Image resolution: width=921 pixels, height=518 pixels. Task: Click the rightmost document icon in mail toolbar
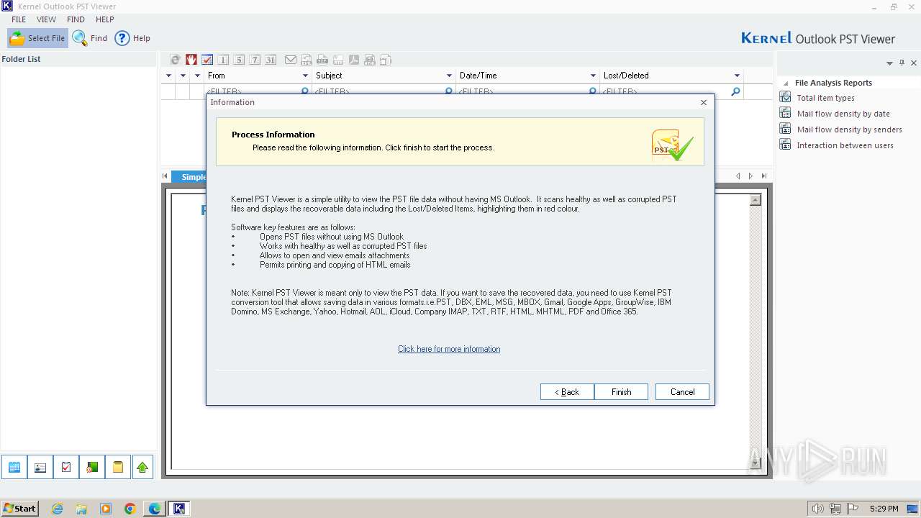386,60
